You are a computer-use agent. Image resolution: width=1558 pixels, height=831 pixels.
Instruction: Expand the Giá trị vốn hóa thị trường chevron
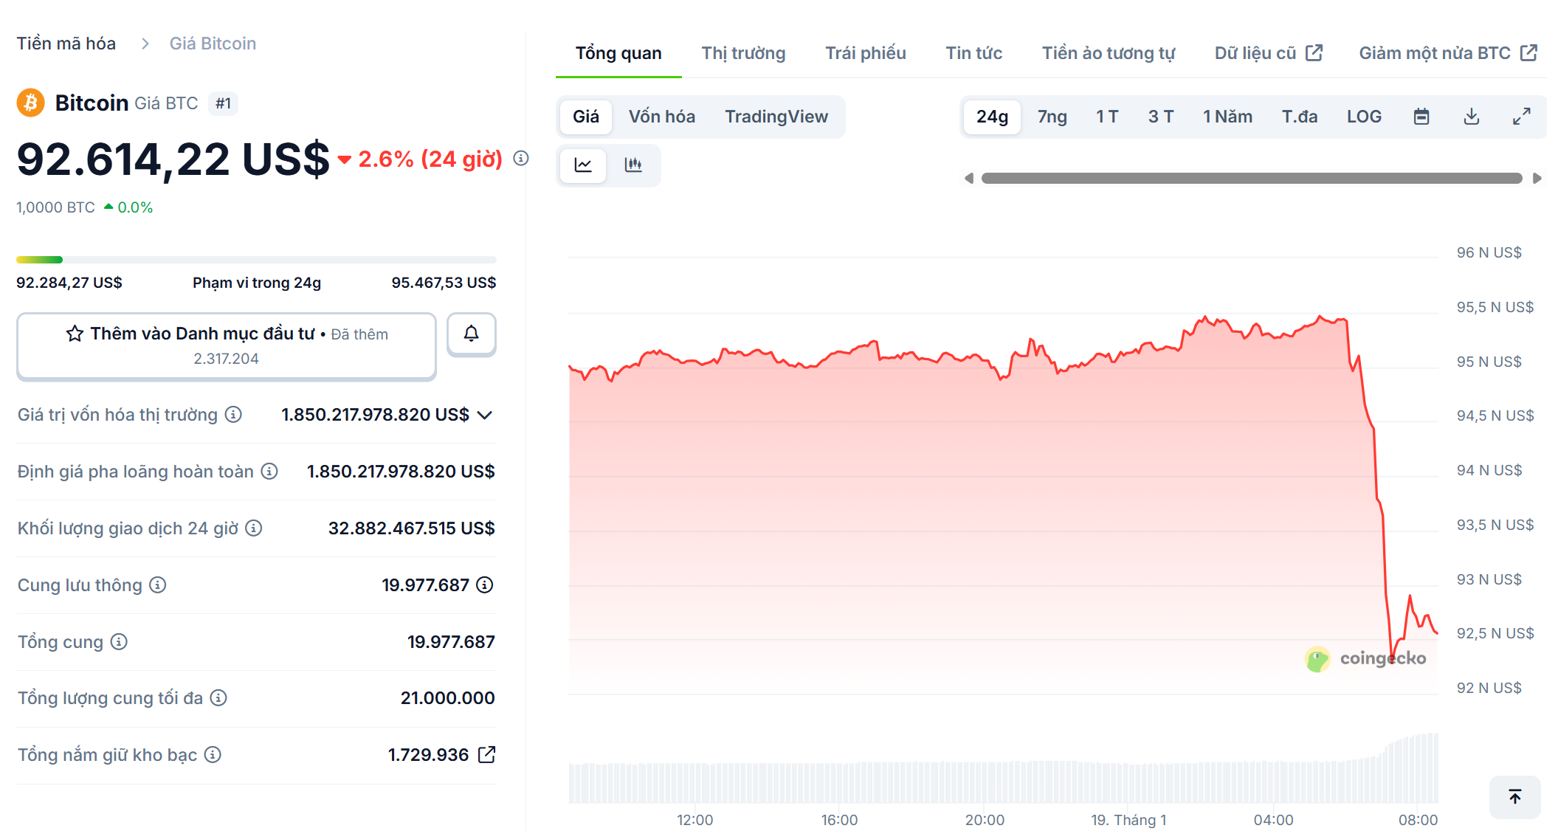tap(484, 415)
